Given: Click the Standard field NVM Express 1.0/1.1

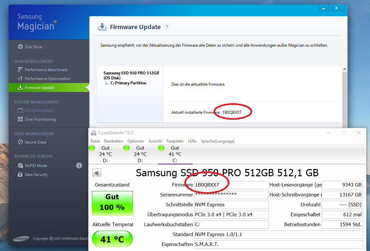Looking at the screenshot, I should coord(278,234).
